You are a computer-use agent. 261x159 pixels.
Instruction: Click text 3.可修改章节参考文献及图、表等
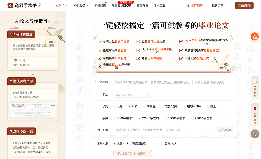click(x=32, y=152)
